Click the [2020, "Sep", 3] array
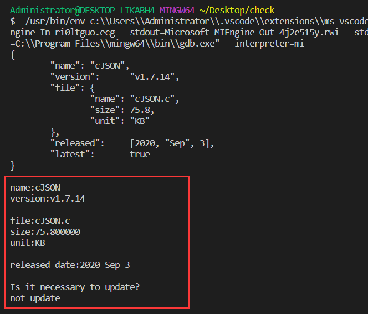This screenshot has height=314, width=368. coord(172,143)
